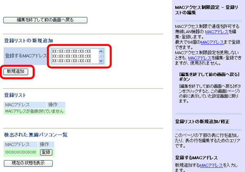Click the 検出された無線パソコン一覧 heading

click(x=36, y=135)
